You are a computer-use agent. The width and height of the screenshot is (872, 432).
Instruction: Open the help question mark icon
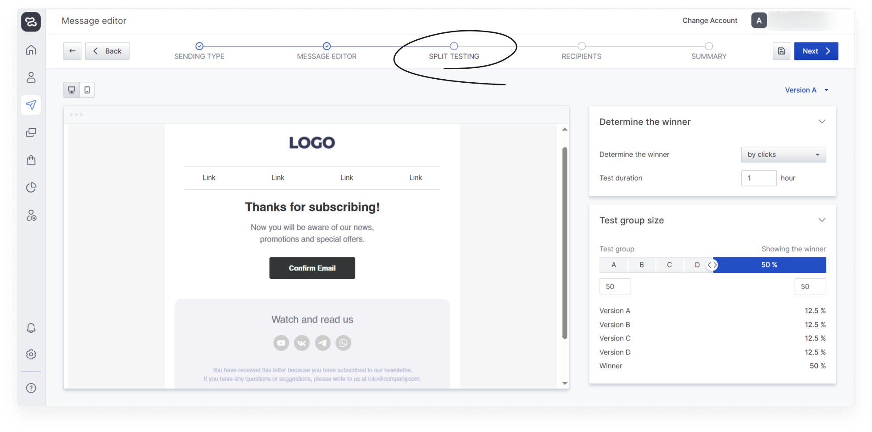pos(31,388)
